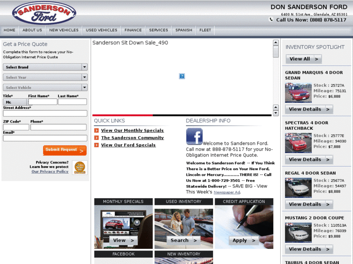Focus the Street Address field
353x264 pixels.
pyautogui.click(x=45, y=113)
